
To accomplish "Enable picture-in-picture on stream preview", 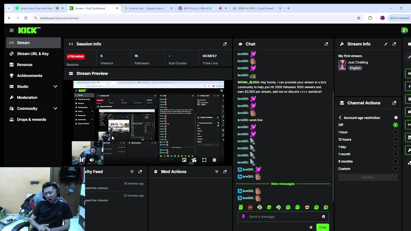I will (184, 160).
